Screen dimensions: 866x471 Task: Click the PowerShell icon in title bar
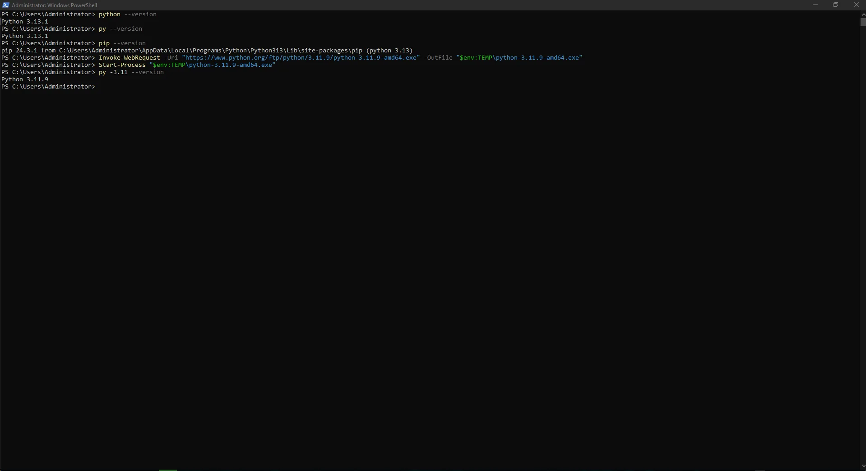tap(5, 5)
